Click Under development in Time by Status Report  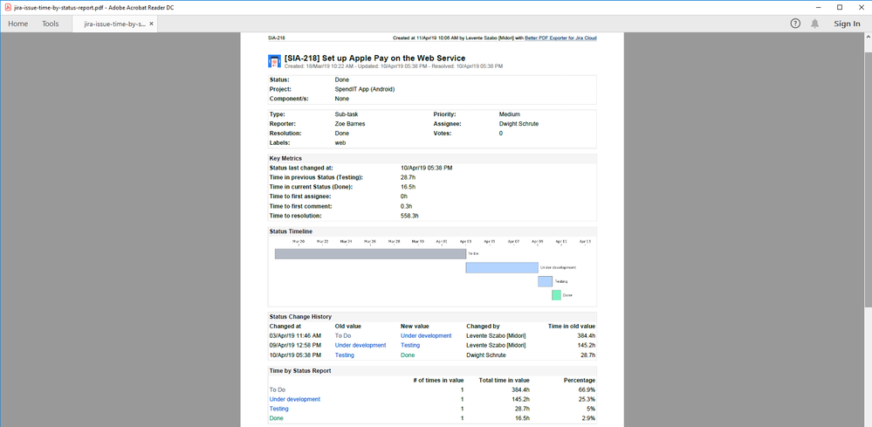point(295,399)
